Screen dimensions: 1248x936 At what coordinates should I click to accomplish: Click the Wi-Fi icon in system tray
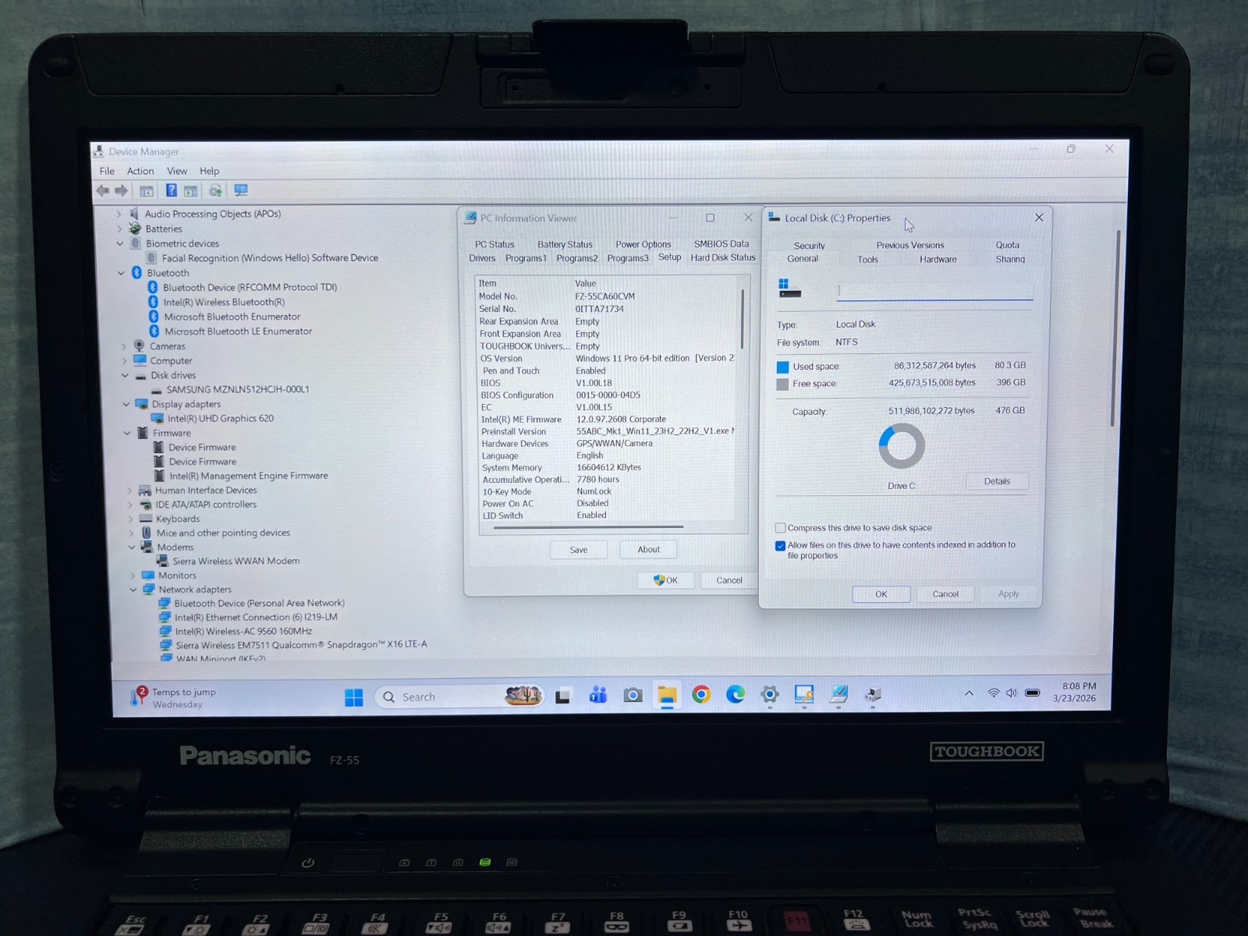(994, 693)
